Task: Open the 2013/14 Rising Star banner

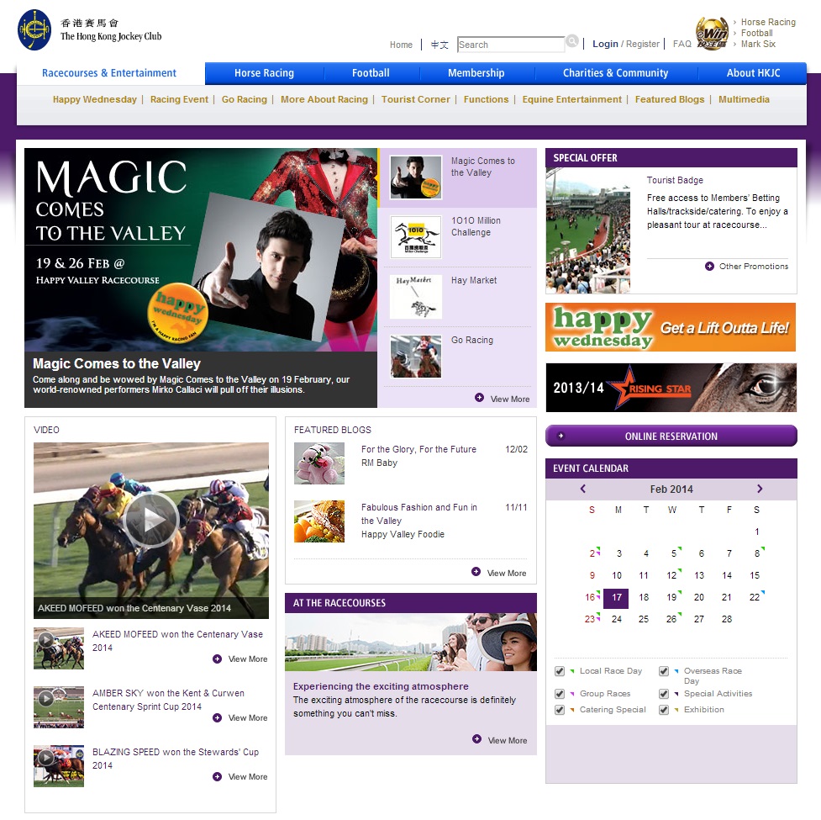Action: click(671, 388)
